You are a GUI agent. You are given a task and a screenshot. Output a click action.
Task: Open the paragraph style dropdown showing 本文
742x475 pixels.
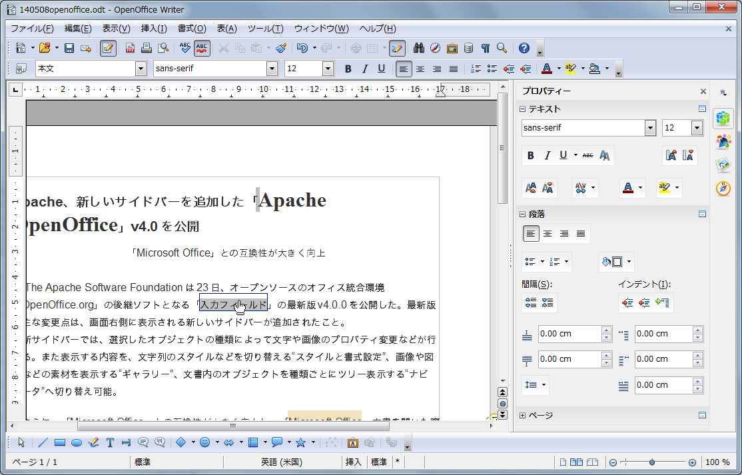click(x=141, y=69)
